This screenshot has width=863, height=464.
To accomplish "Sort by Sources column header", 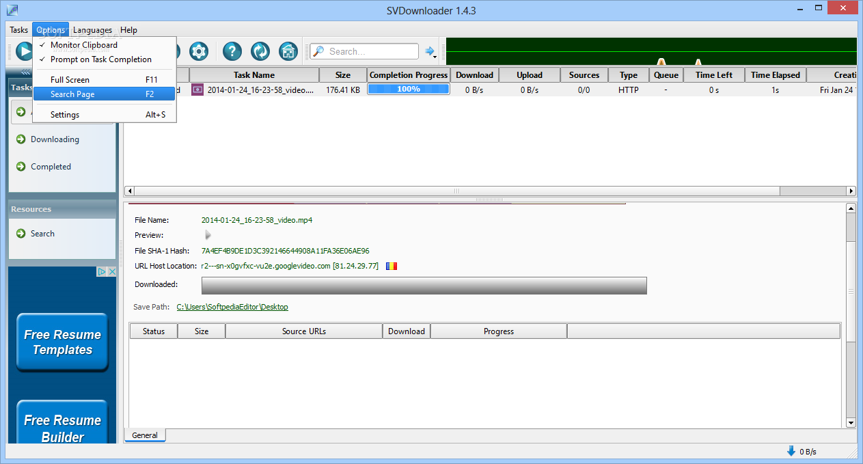I will coord(584,75).
